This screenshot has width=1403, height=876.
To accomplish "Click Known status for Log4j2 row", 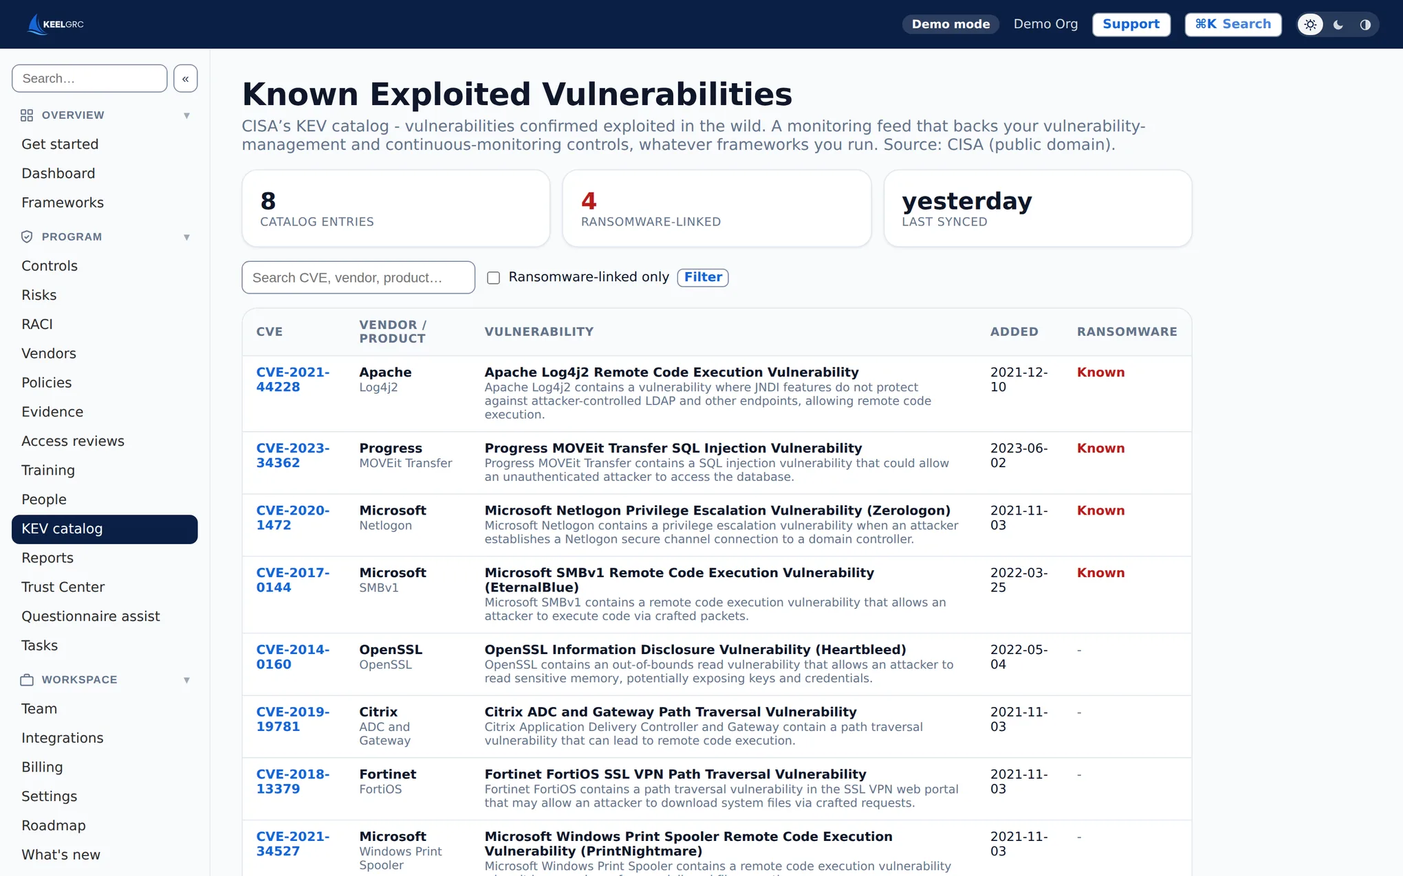I will (x=1100, y=372).
